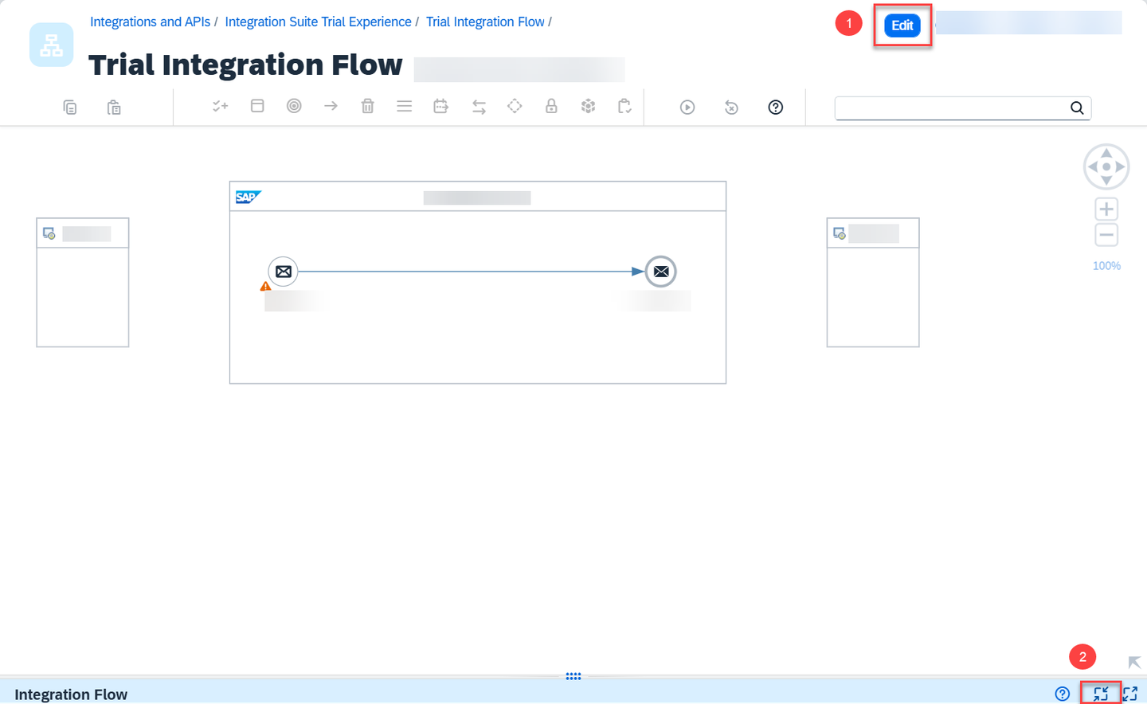Select the right receiver participant box
Viewport: 1147px width, 704px height.
pos(873,282)
